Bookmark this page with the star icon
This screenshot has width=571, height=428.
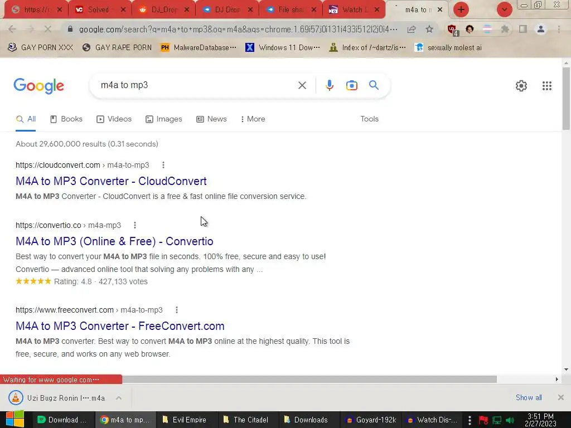pyautogui.click(x=429, y=29)
